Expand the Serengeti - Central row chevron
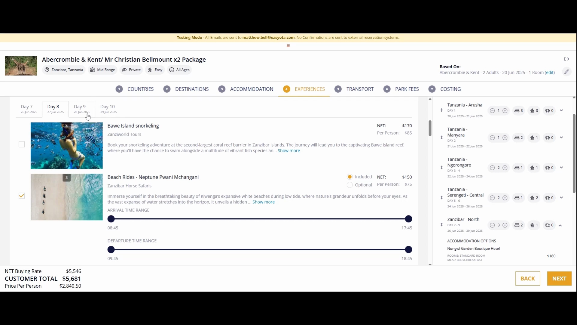This screenshot has height=325, width=577. point(561,198)
